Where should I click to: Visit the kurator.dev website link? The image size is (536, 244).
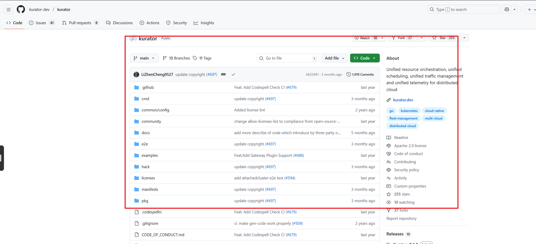(403, 100)
